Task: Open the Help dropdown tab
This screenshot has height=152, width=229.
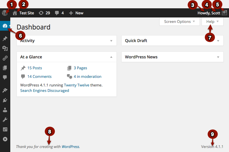Action: pyautogui.click(x=212, y=22)
